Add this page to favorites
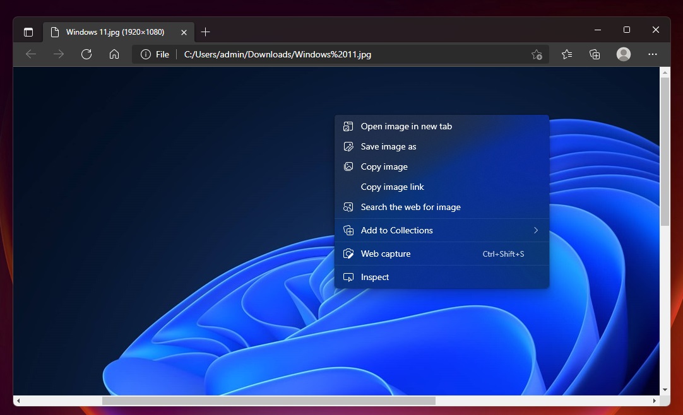 (x=536, y=54)
